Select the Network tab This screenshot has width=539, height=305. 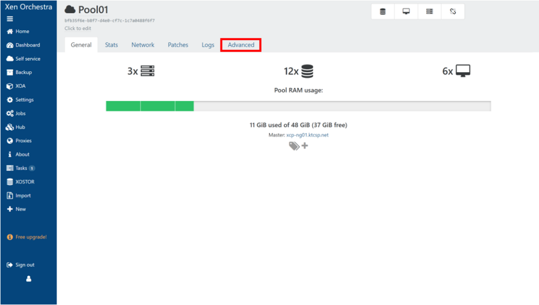[x=143, y=45]
